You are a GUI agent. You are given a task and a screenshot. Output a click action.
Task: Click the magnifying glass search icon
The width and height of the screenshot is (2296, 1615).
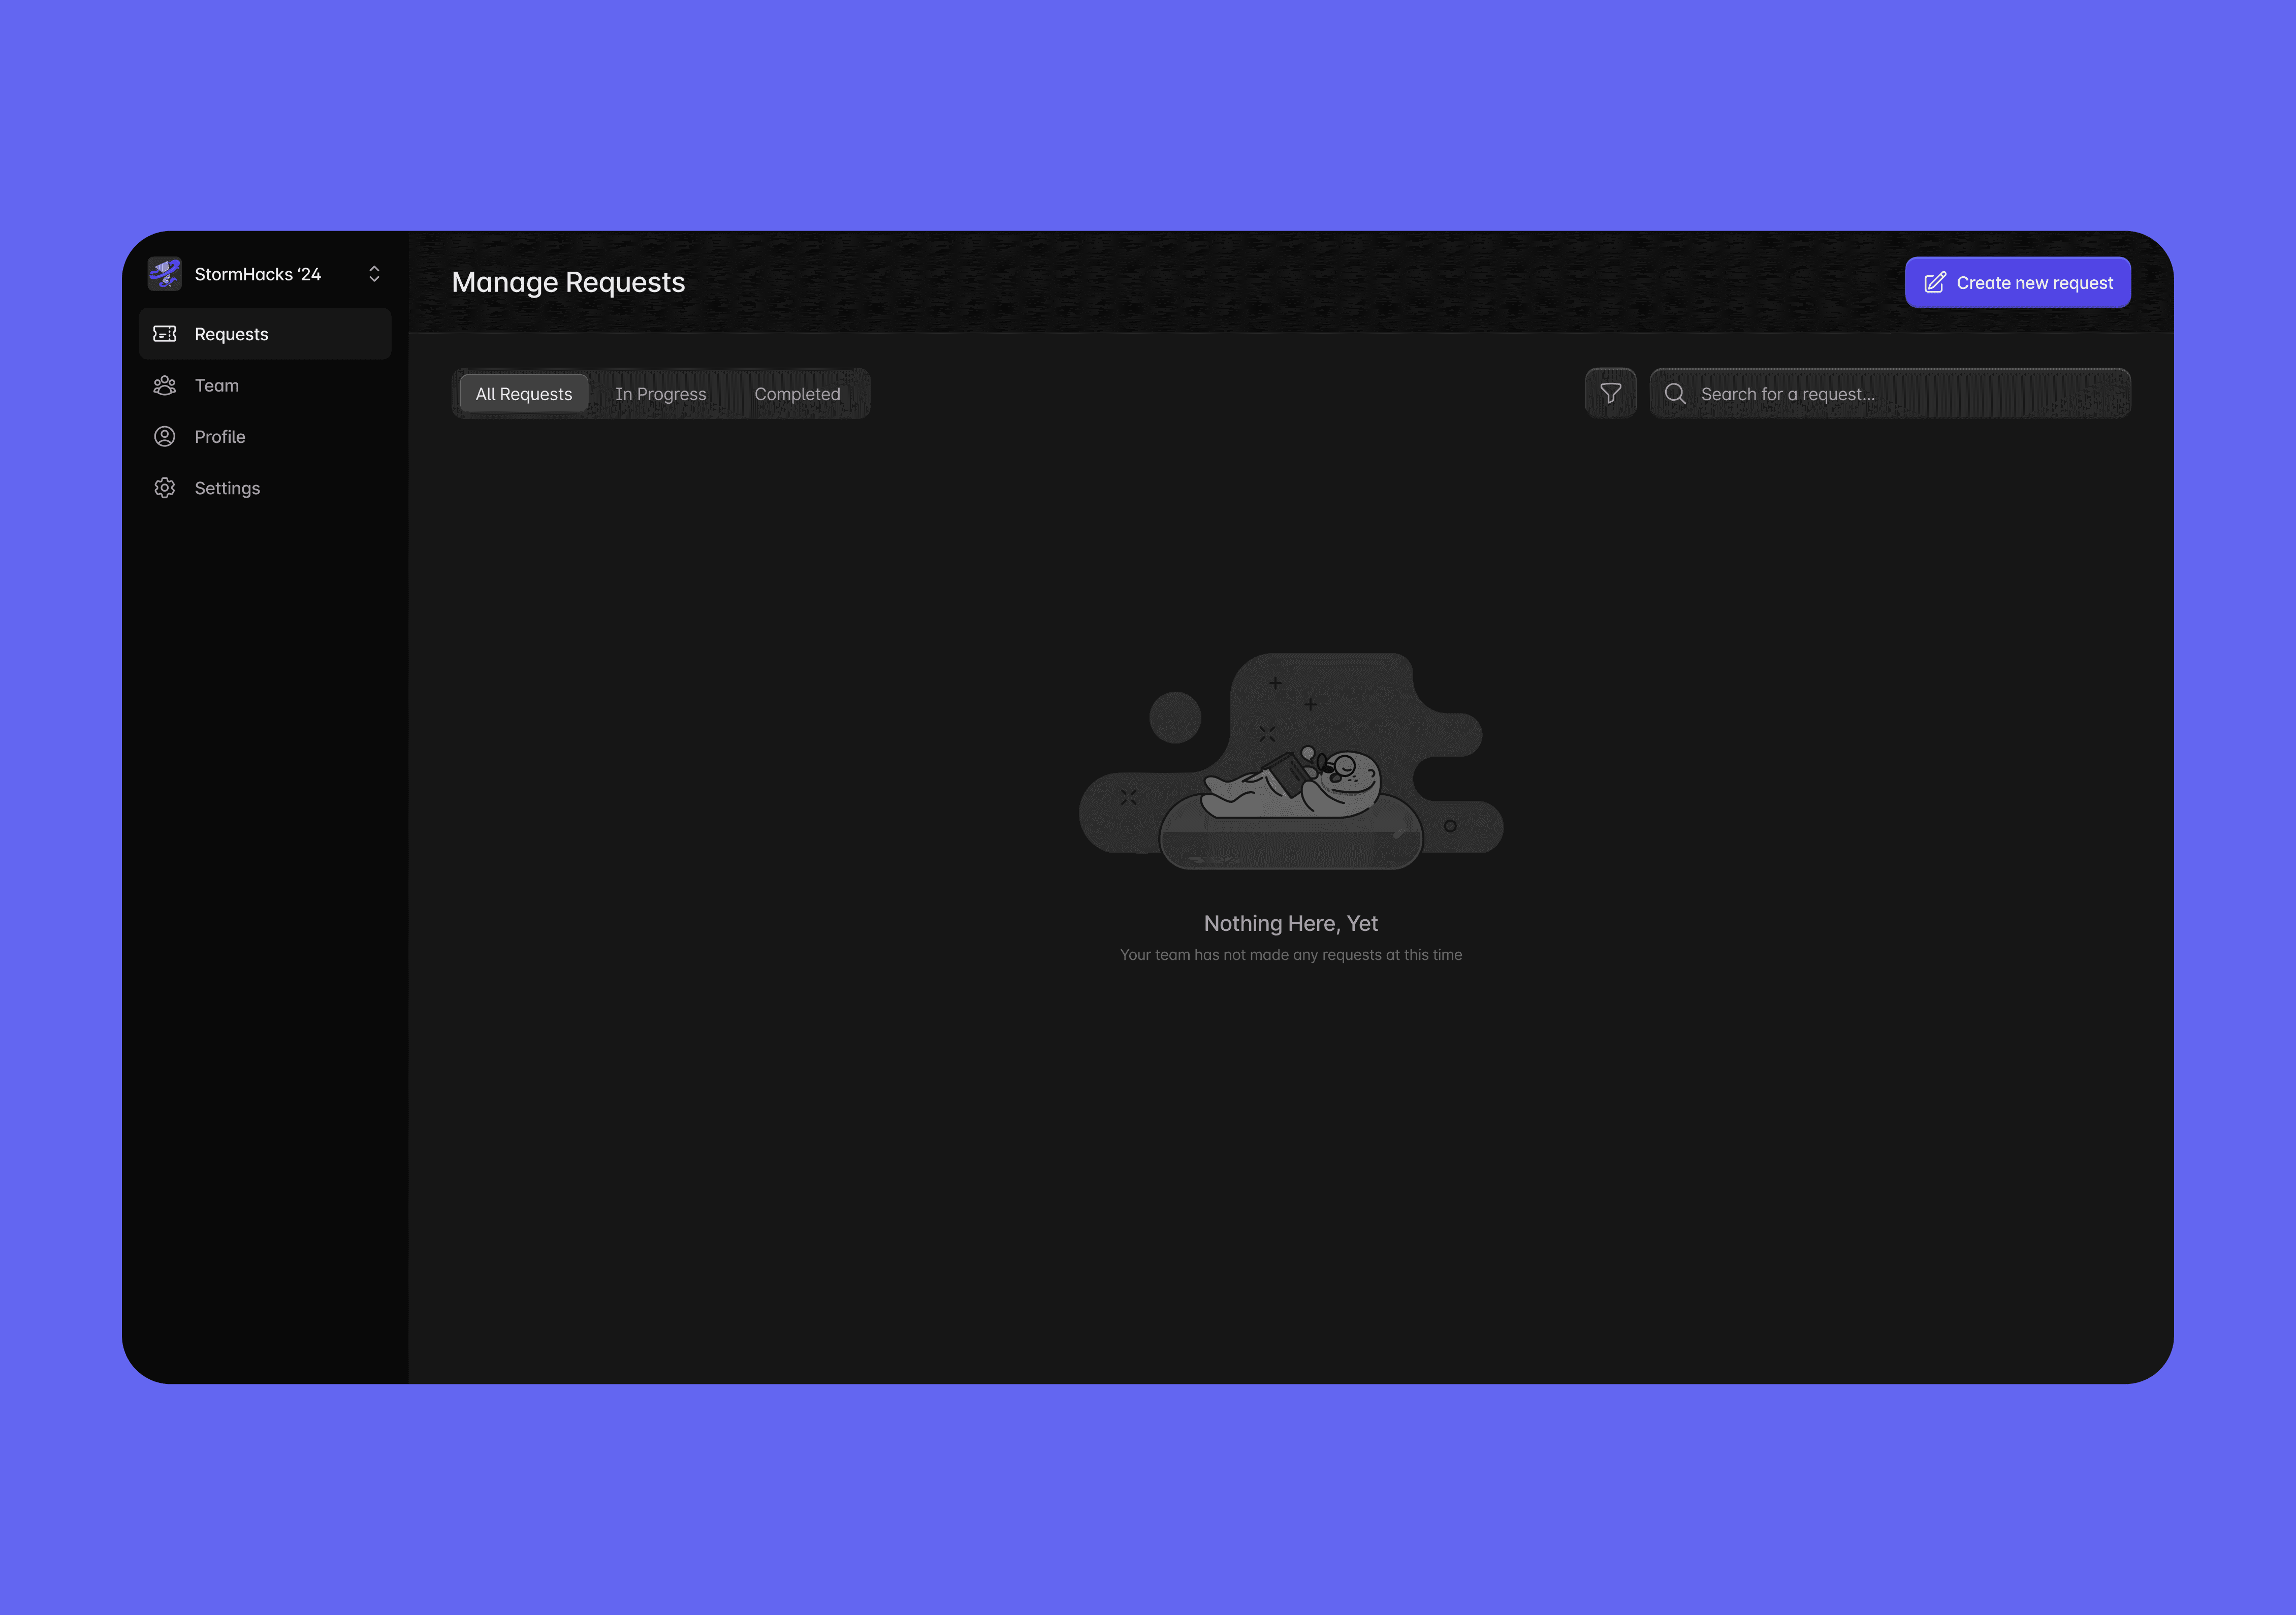pos(1675,394)
